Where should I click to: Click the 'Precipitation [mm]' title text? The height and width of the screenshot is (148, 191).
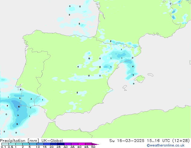[x=20, y=141]
